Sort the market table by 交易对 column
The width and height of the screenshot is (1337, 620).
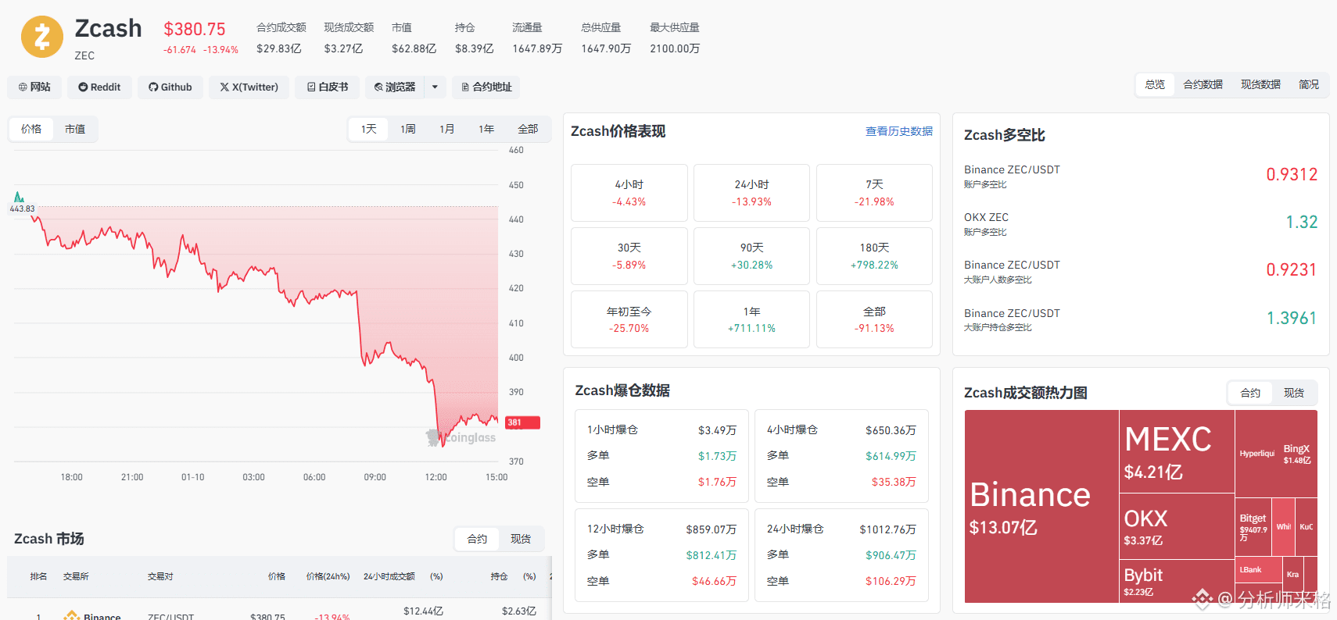tap(160, 576)
